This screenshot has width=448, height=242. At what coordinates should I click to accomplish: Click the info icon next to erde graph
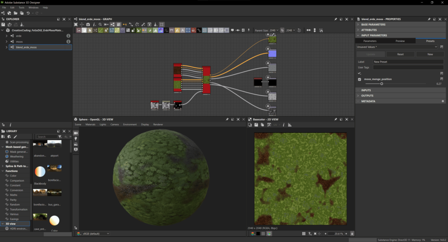68,36
